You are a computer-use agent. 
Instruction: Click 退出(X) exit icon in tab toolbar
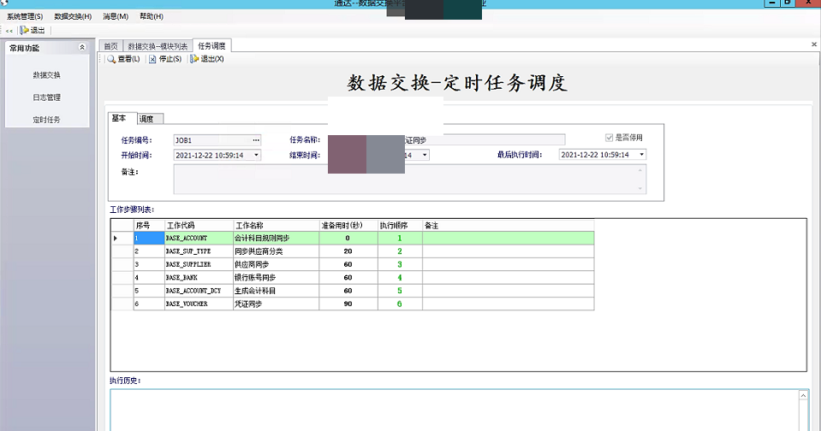click(195, 59)
